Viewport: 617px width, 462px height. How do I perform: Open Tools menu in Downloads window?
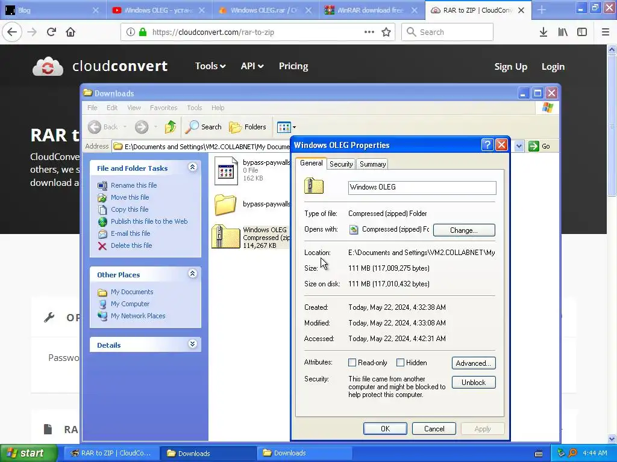[x=195, y=108]
